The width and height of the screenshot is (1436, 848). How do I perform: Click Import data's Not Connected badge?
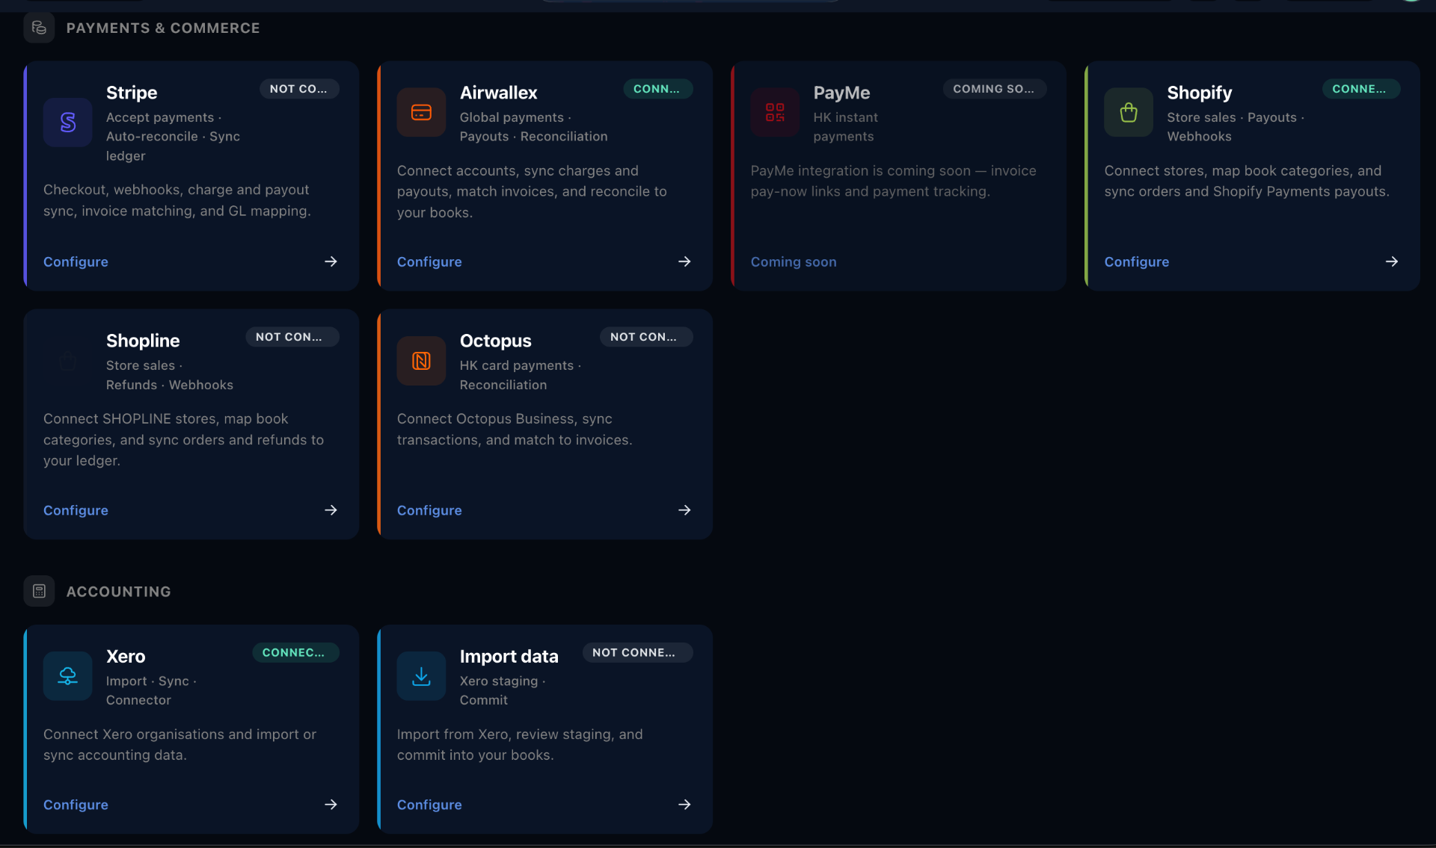637,652
